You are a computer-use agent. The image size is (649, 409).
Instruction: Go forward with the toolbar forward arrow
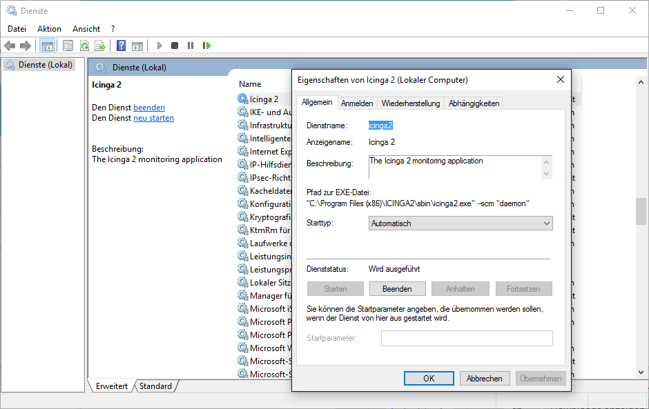26,46
